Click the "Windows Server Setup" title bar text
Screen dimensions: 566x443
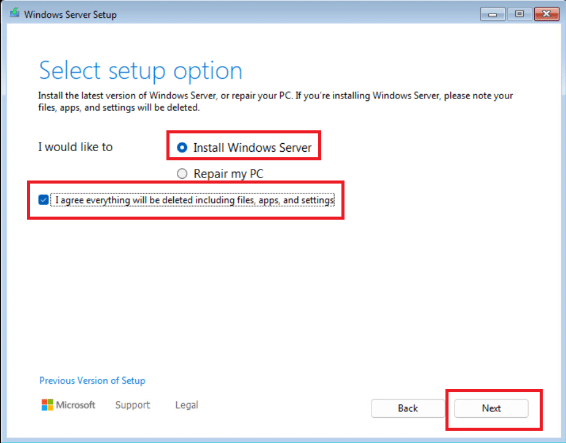coord(70,14)
